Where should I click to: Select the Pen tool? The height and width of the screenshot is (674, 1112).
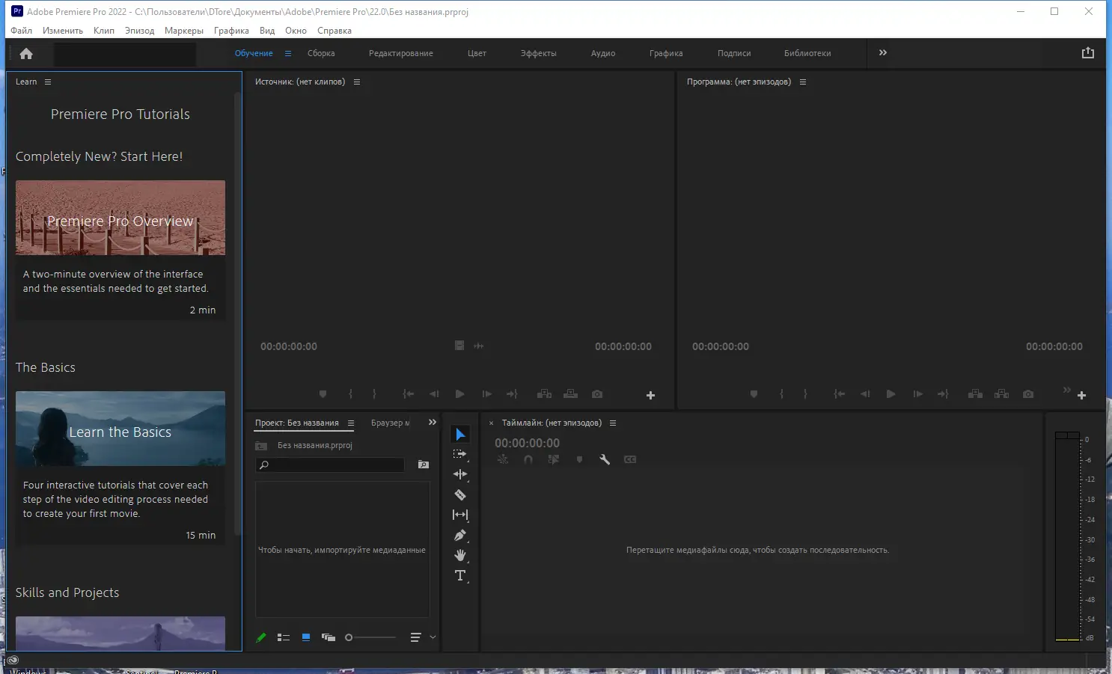459,535
